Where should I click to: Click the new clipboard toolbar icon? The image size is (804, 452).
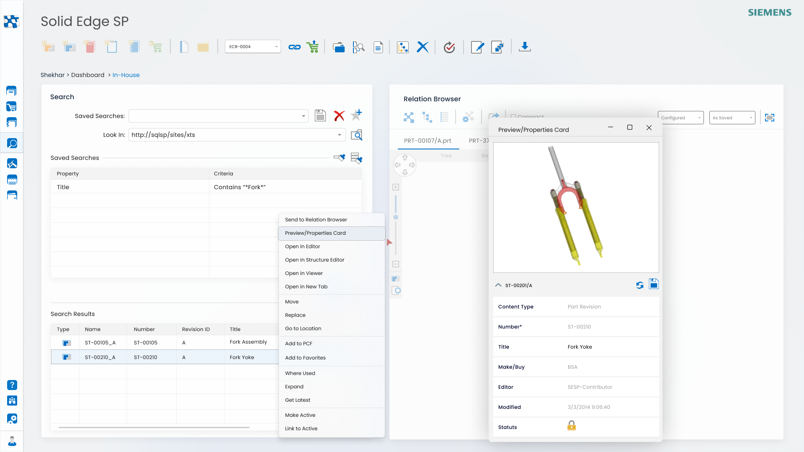(111, 46)
